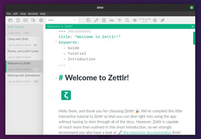Collapse the keywords YAML section
201x139 pixels.
pyautogui.click(x=56, y=42)
